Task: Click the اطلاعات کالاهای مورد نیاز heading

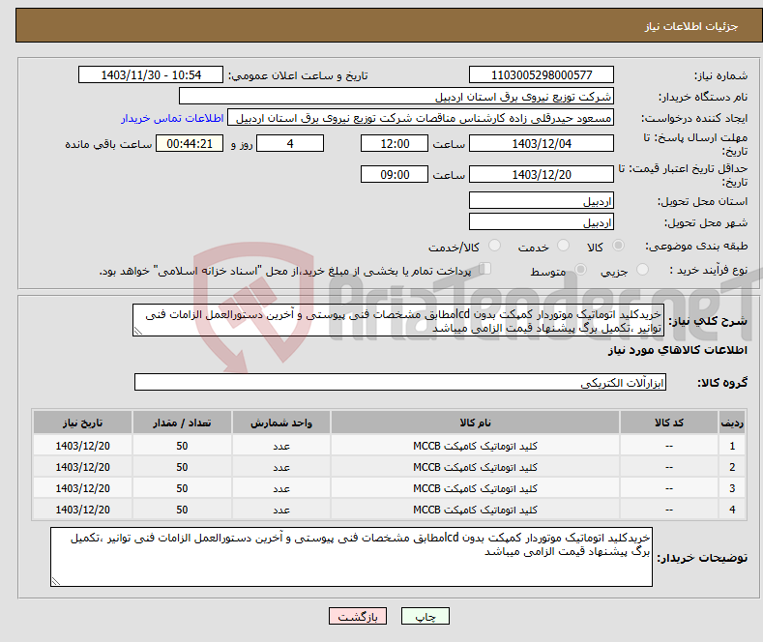Action: pyautogui.click(x=677, y=350)
